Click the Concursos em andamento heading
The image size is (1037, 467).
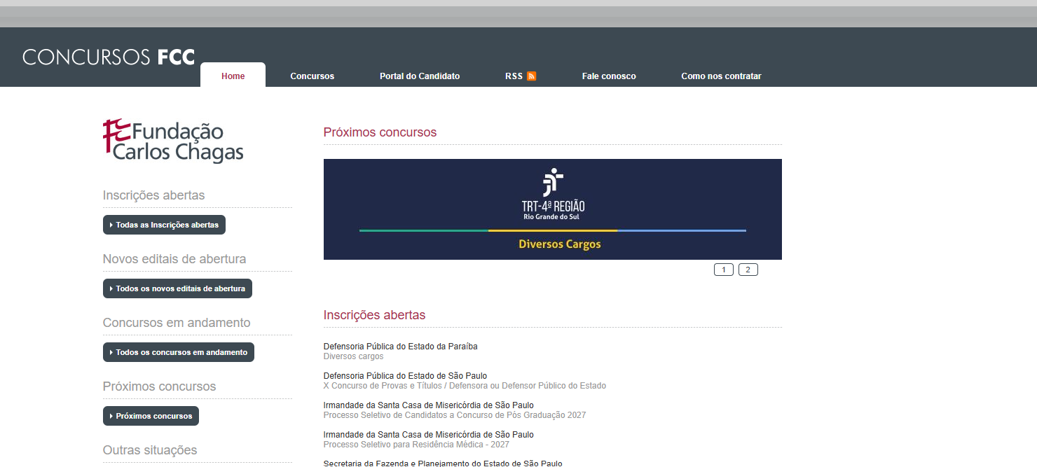coord(177,323)
